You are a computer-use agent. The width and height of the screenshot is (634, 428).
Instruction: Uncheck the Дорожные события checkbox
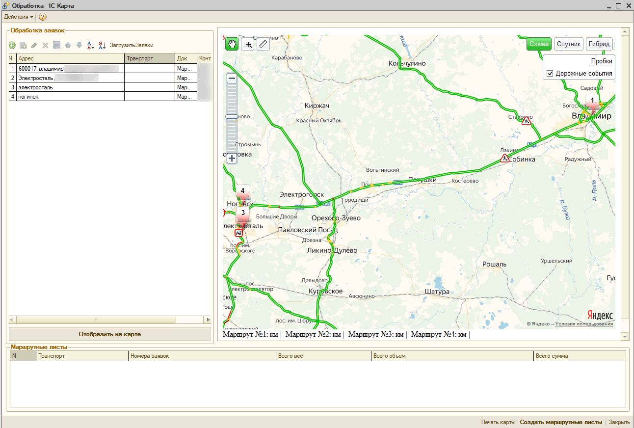pos(550,74)
